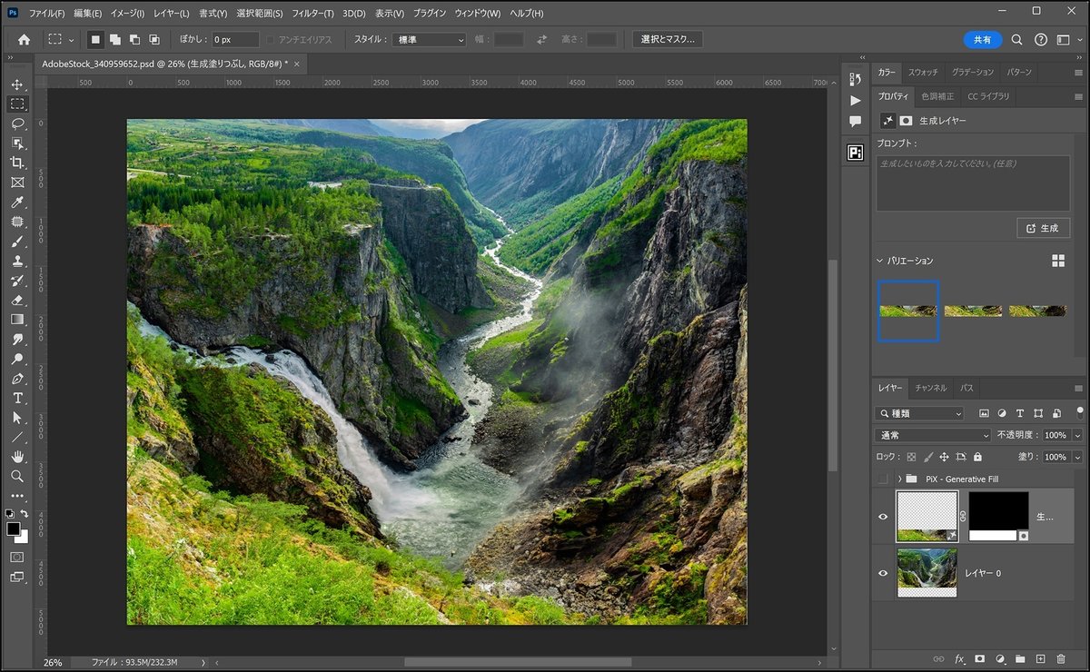
Task: Click the Search magnifier icon top right
Action: pos(1017,40)
